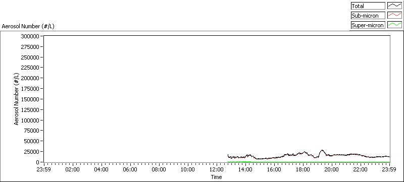This screenshot has height=182, width=404.
Task: Click the 20:00 time axis label
Action: point(332,169)
